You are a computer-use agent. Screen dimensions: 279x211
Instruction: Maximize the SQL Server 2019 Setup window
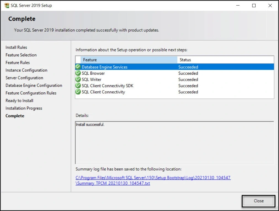(x=254, y=5)
